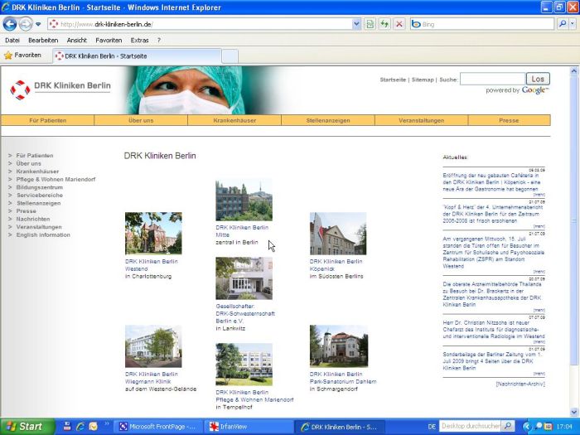
Task: Open the search provider dropdown arrow
Action: coord(573,24)
